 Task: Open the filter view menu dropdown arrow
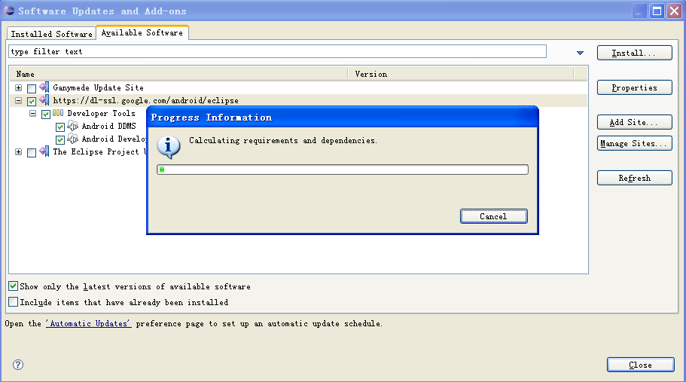point(580,53)
